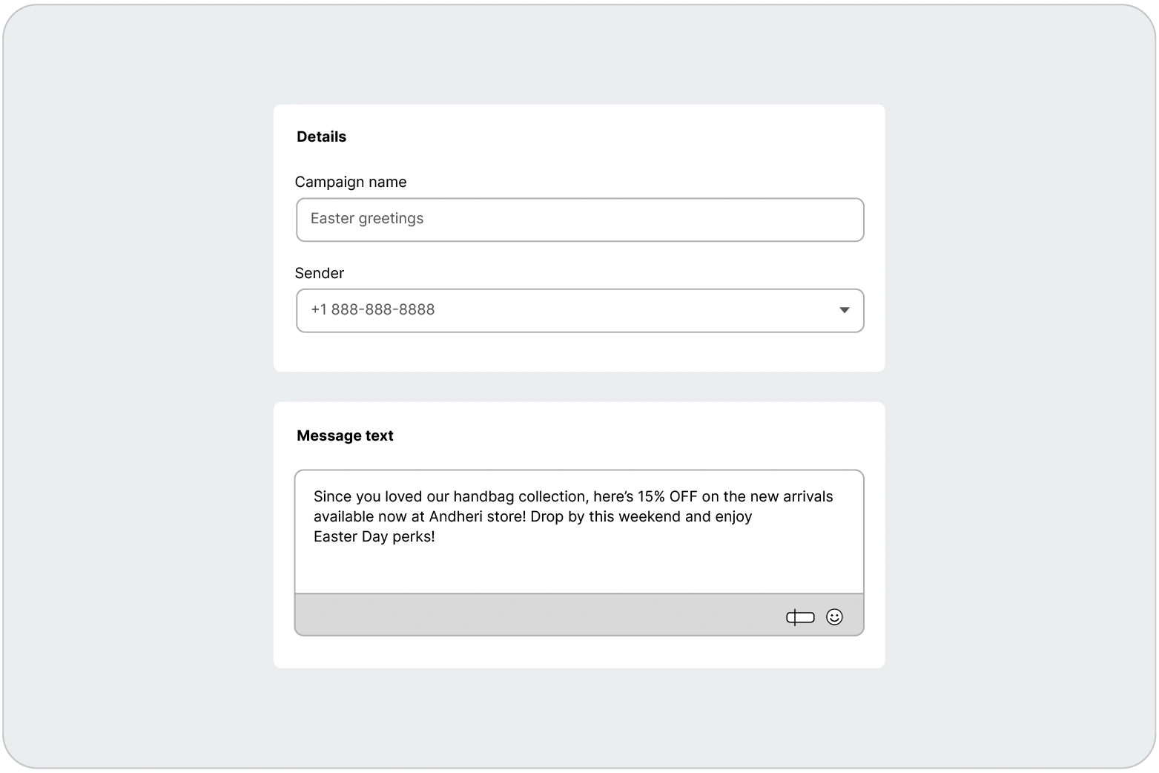Place cursor on "Easter Day perks!" line

(374, 537)
